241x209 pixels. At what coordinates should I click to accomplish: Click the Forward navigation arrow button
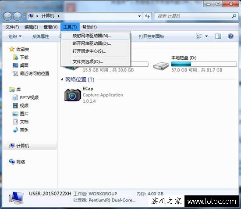17,16
